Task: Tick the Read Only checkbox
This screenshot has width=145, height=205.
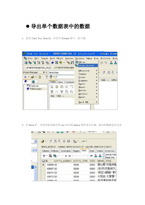Action: pyautogui.click(x=104, y=157)
